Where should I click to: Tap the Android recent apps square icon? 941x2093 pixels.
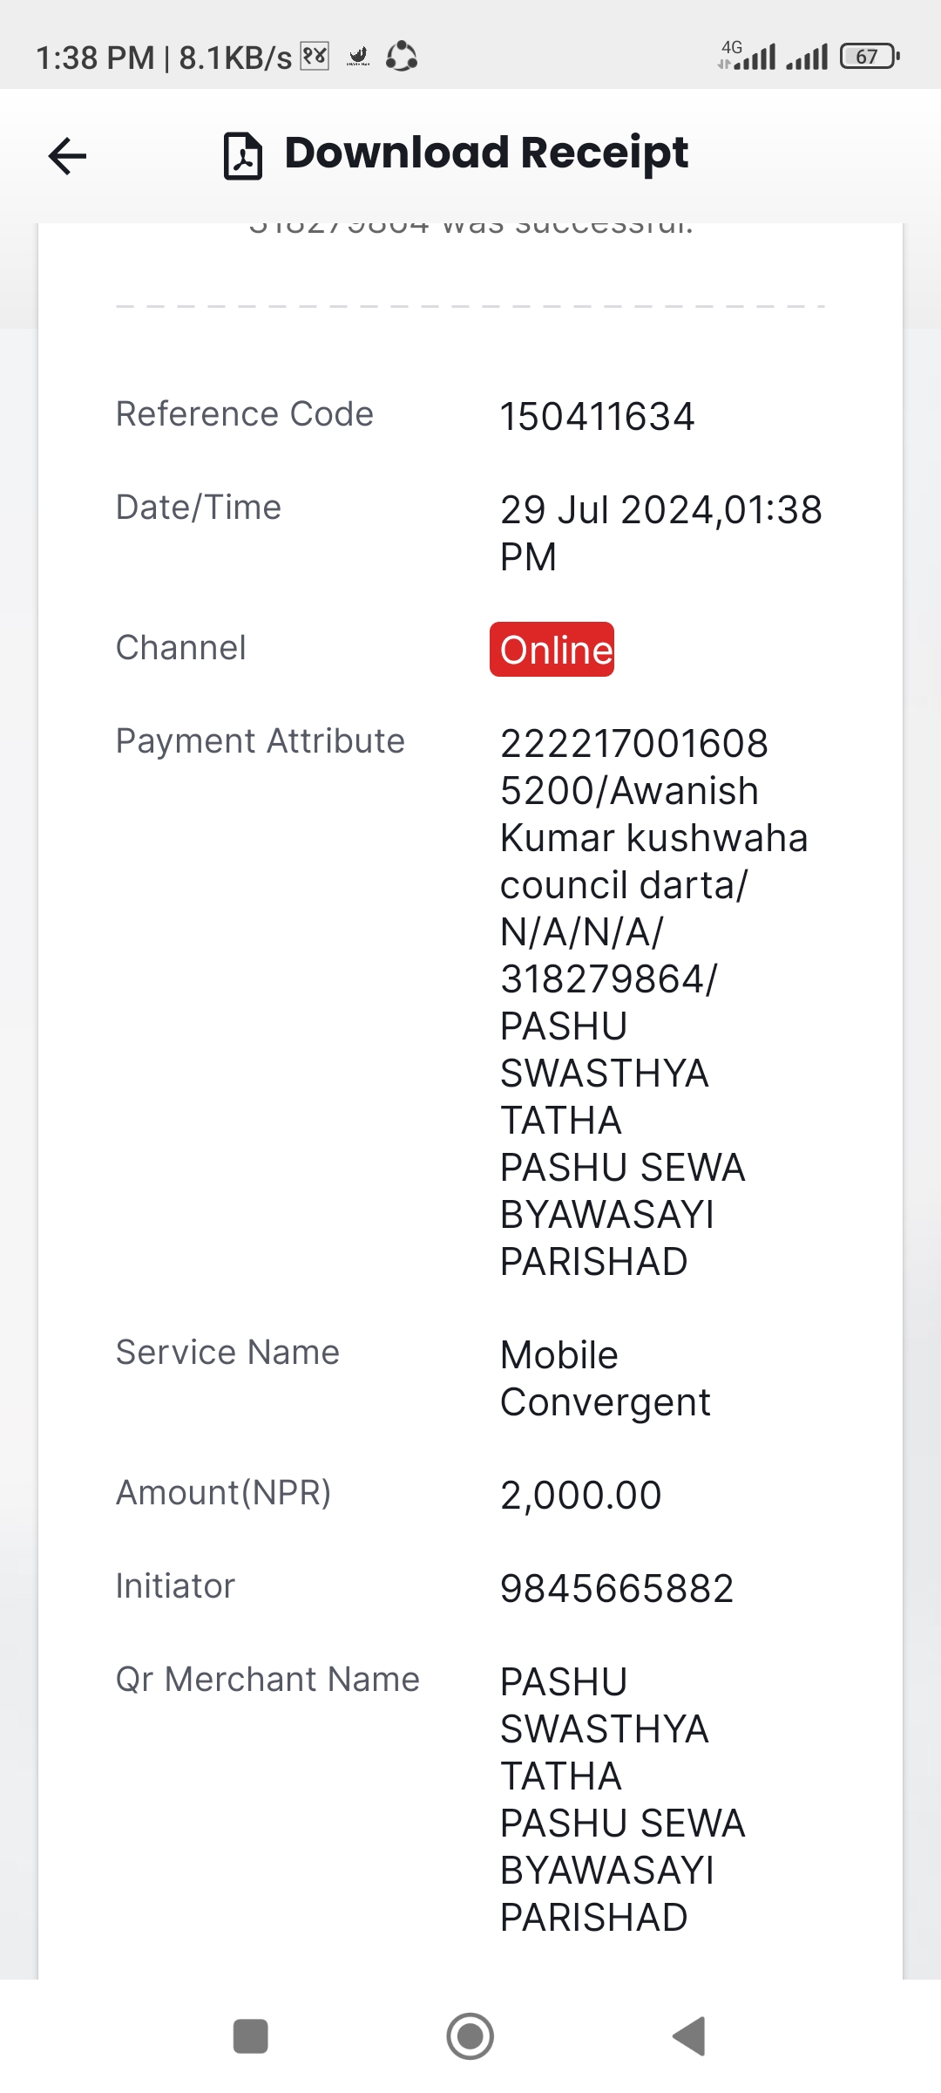[251, 2036]
